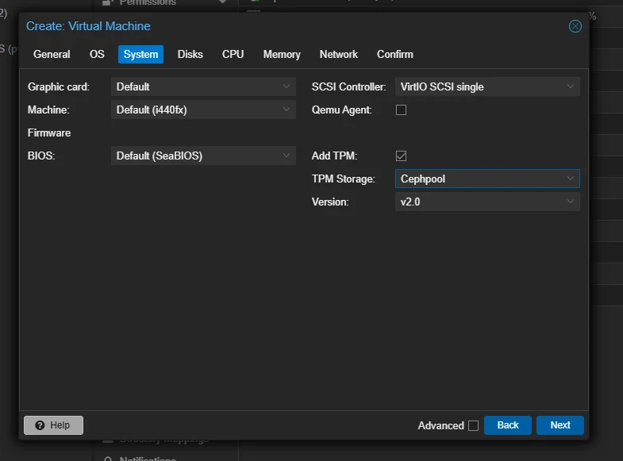Switch to the Network tab

coord(339,55)
